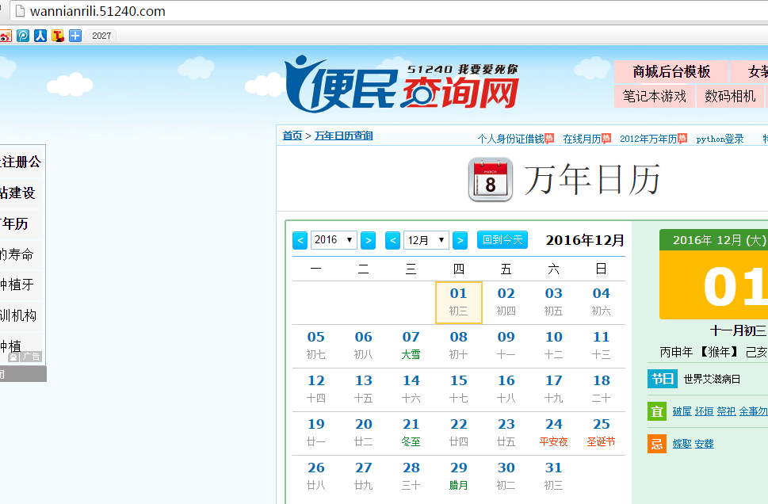Open the 万年日历查询 breadcrumb link

pyautogui.click(x=343, y=136)
